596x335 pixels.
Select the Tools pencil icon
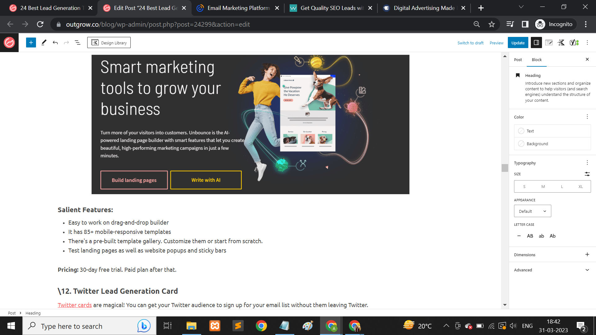(44, 43)
